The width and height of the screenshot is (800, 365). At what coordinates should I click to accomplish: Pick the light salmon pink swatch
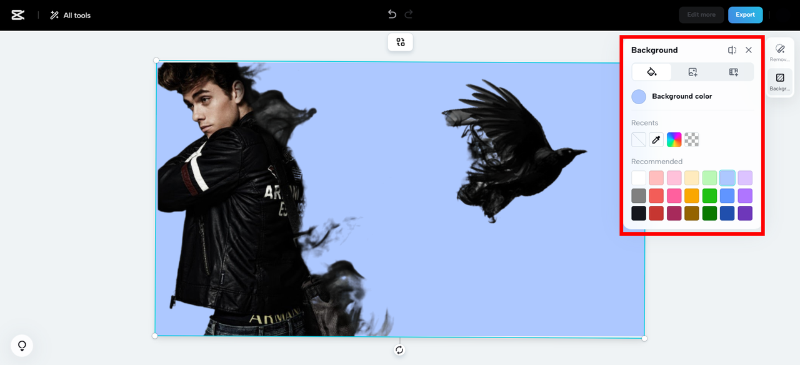(x=656, y=178)
